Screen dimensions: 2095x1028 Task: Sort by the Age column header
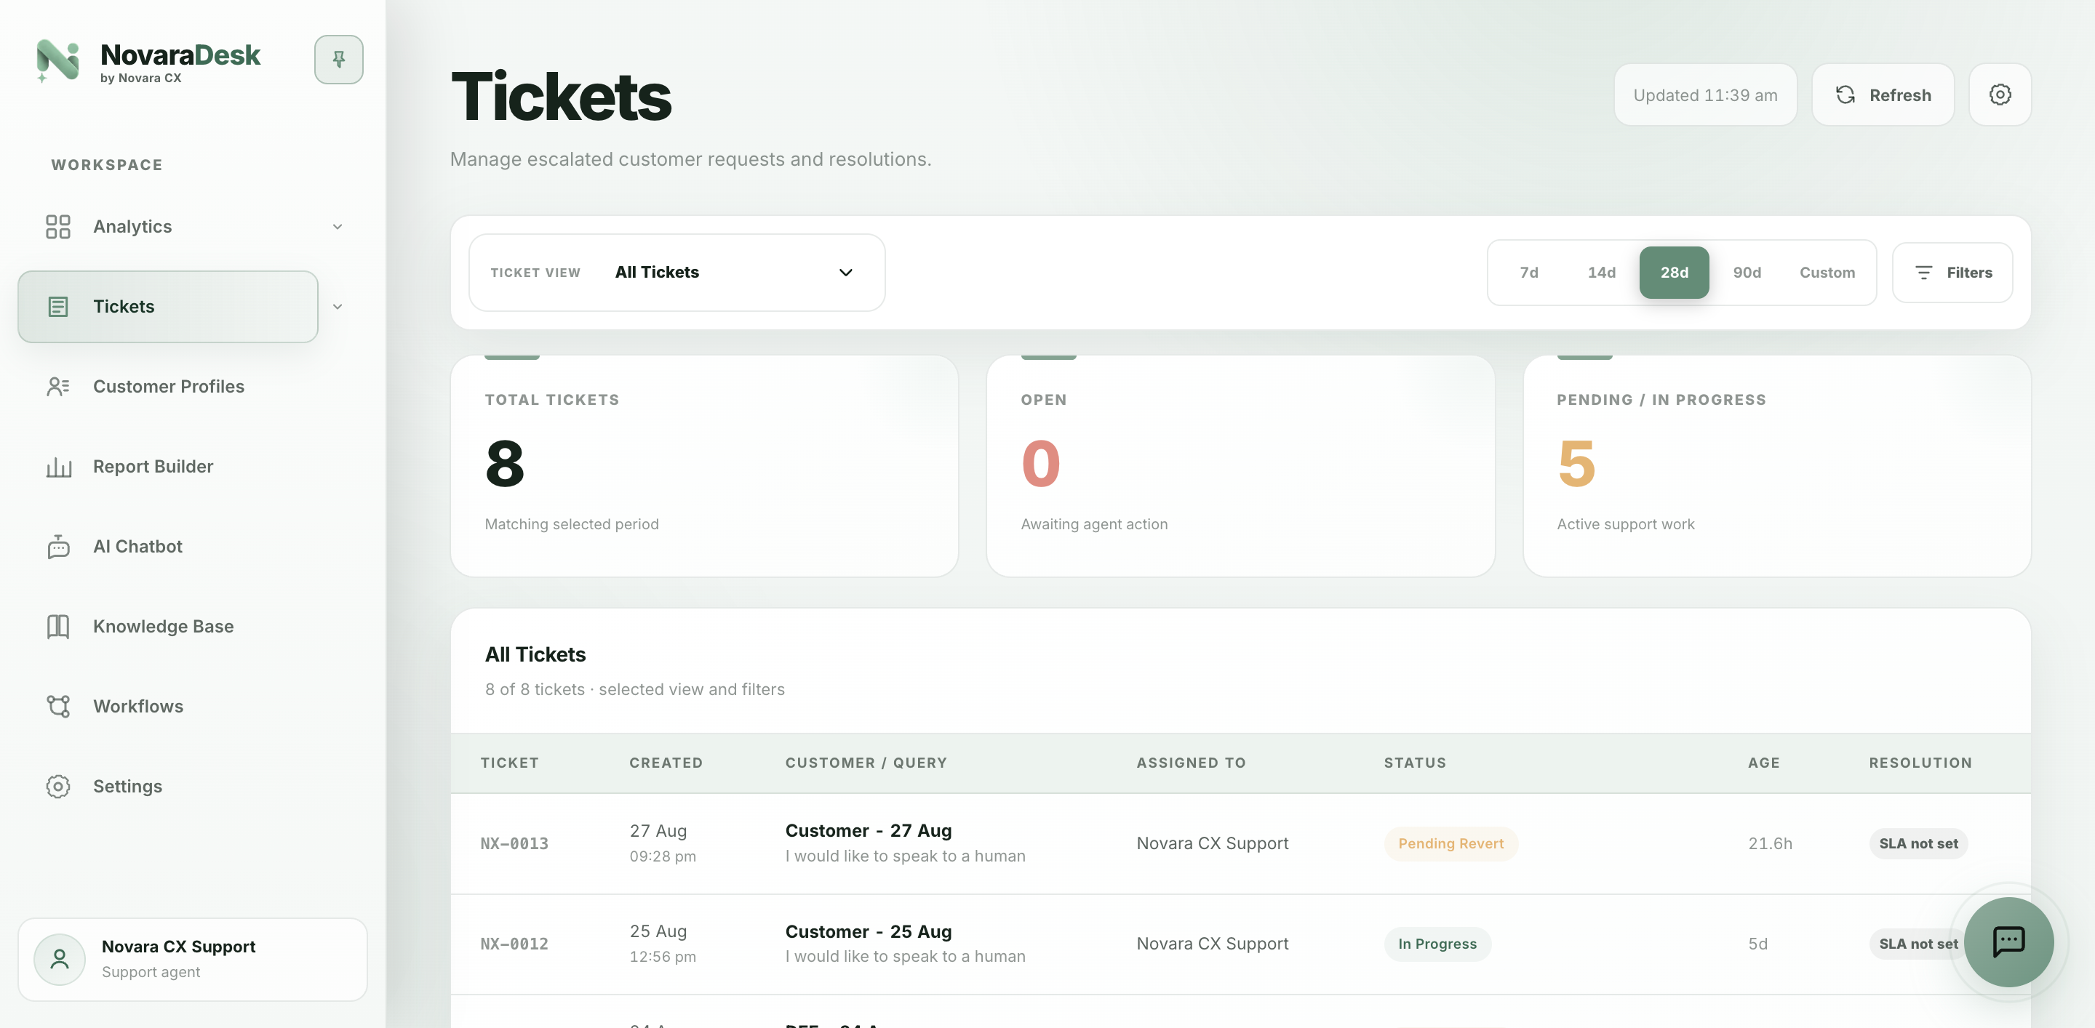[x=1763, y=762]
